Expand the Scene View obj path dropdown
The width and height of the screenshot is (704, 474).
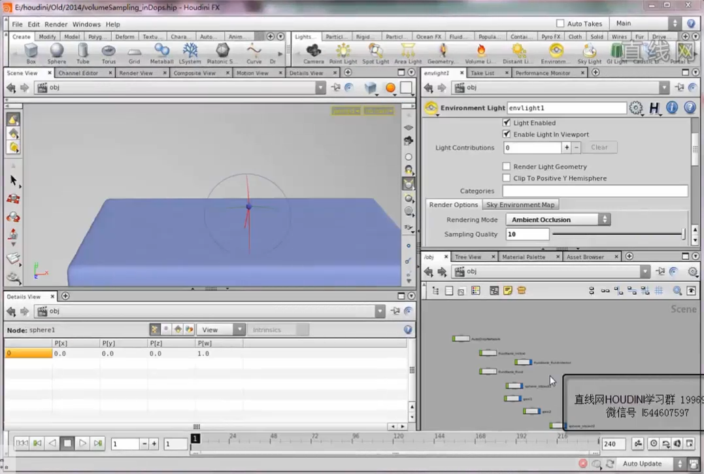point(320,88)
